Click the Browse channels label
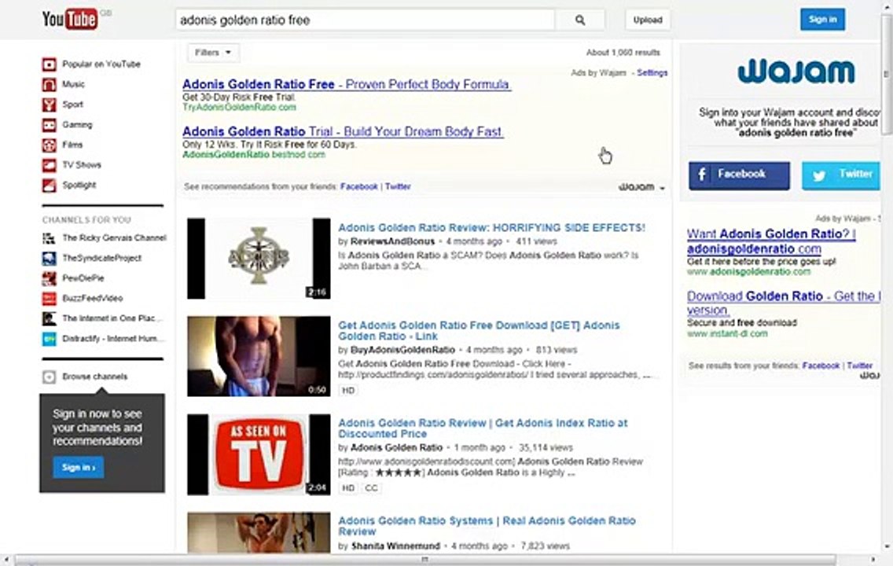 coord(94,377)
